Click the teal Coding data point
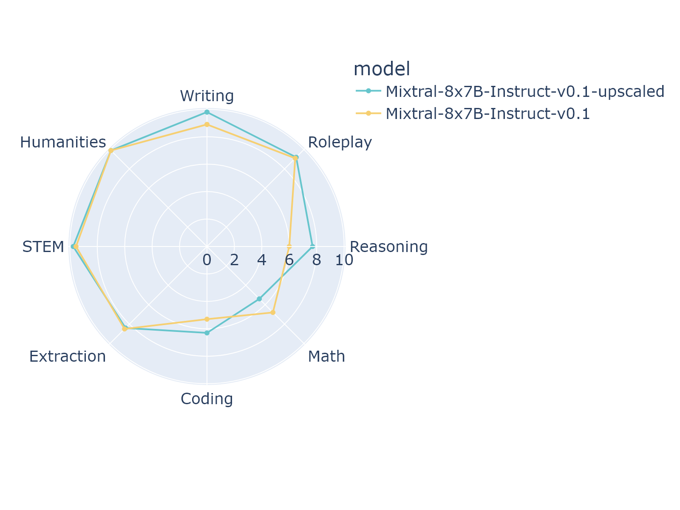The image size is (680, 510). click(207, 333)
